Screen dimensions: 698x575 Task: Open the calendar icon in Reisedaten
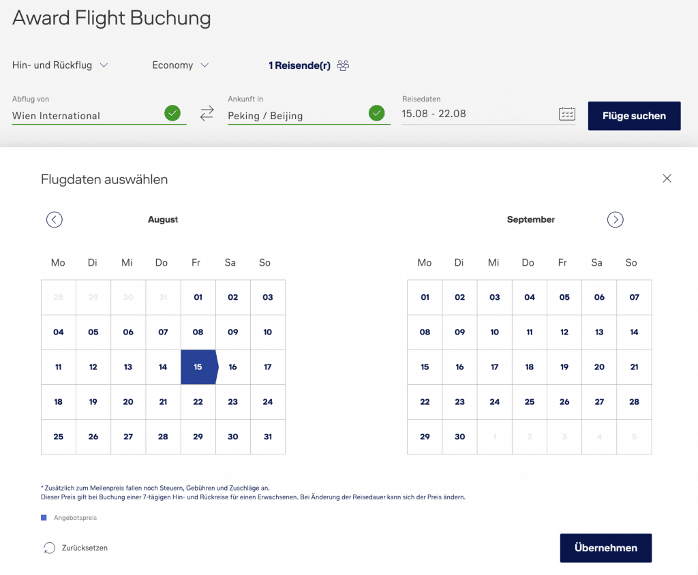click(x=567, y=114)
